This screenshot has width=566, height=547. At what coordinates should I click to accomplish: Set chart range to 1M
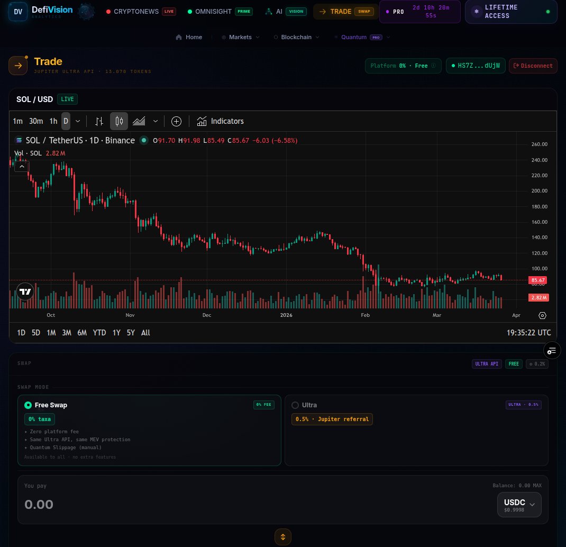point(51,333)
